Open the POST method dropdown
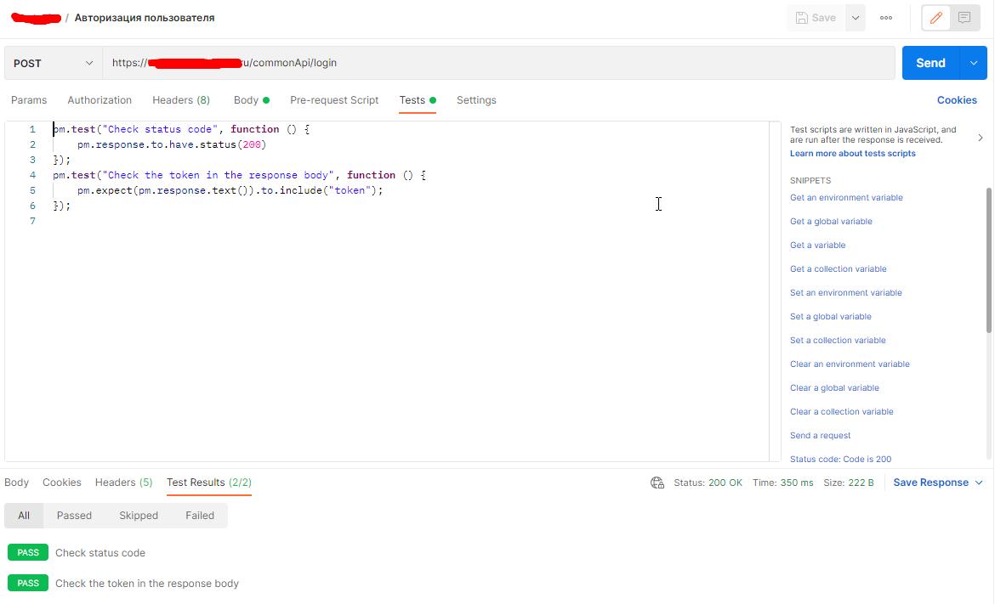The width and height of the screenshot is (995, 604). click(53, 62)
